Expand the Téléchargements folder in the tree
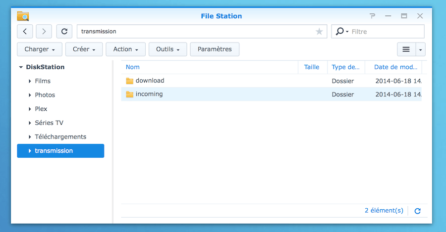The height and width of the screenshot is (232, 446). pyautogui.click(x=30, y=137)
